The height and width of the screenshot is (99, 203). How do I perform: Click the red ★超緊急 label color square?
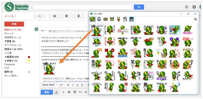click(x=29, y=57)
